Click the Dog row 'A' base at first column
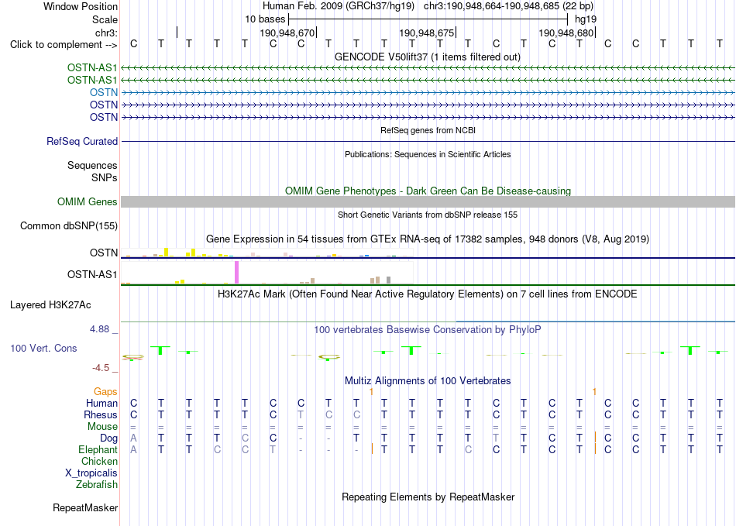 tap(134, 438)
